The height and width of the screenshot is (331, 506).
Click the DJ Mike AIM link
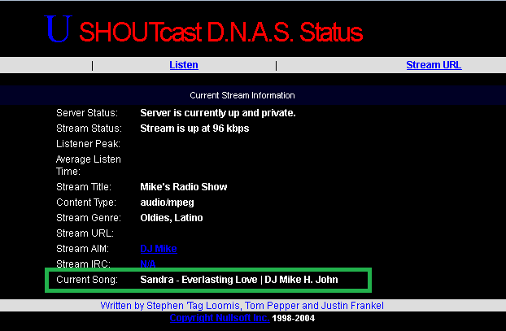[x=159, y=249]
